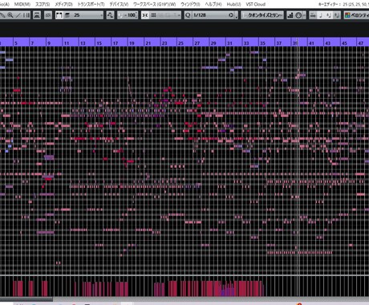Open the length quantize dropdown
369x305 pixels.
262,15
